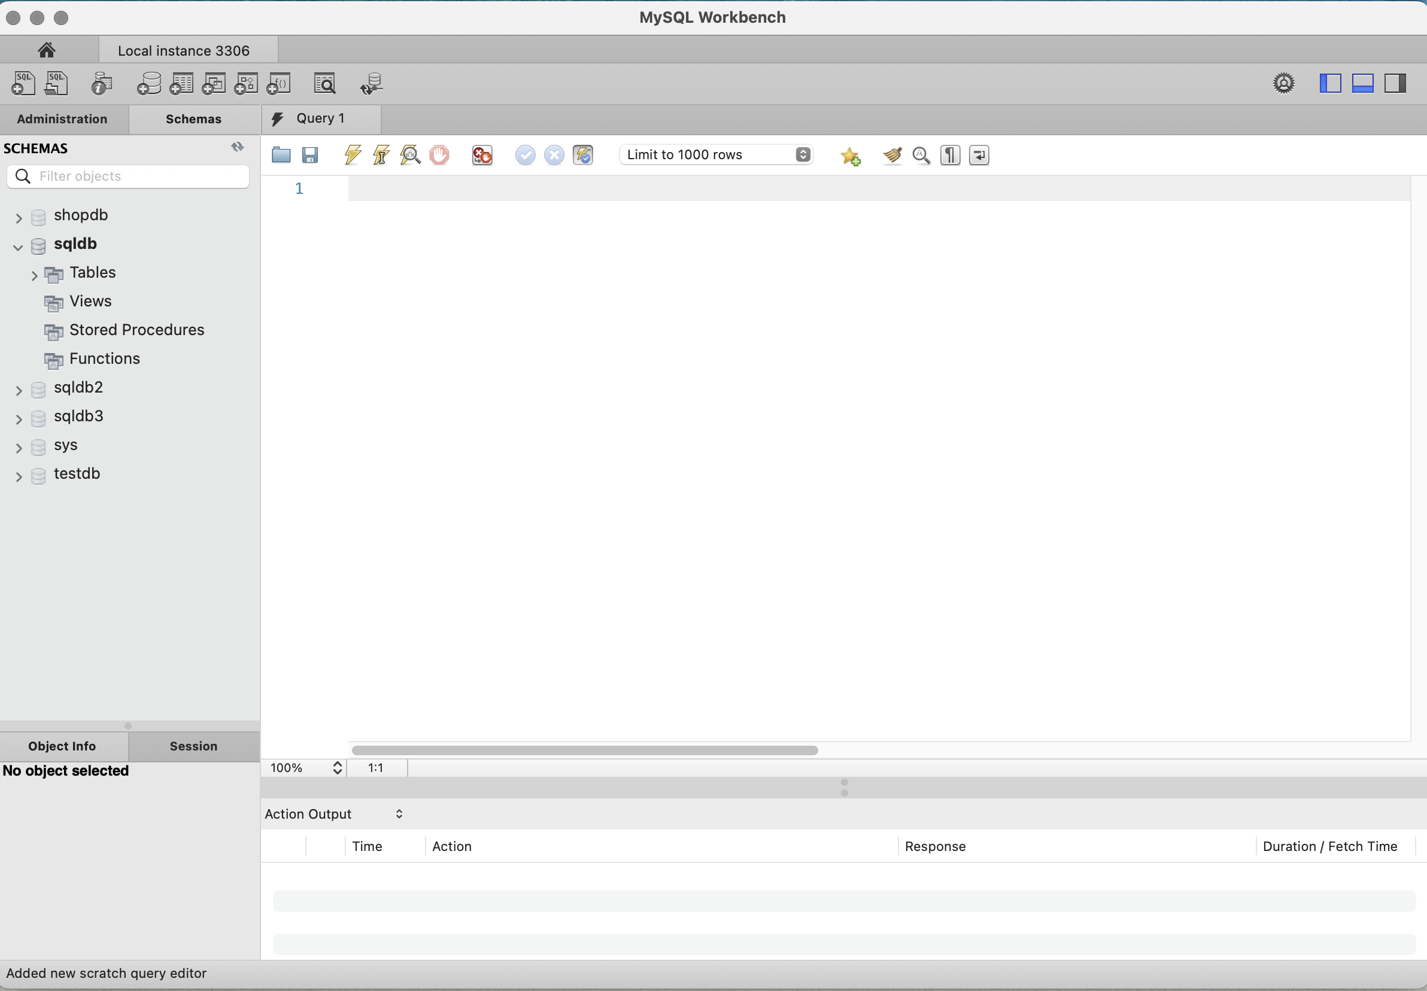Click the Execute query lightning bolt icon
1427x991 pixels.
(352, 154)
